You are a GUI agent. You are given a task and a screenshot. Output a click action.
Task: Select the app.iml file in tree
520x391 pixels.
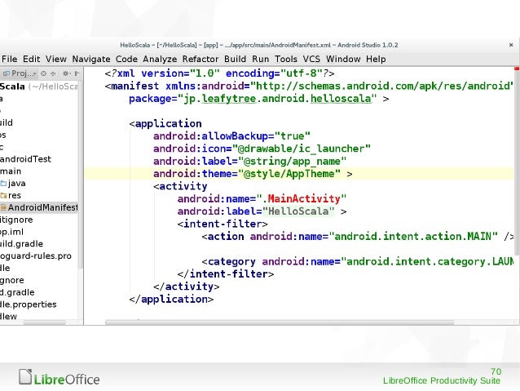pyautogui.click(x=11, y=232)
